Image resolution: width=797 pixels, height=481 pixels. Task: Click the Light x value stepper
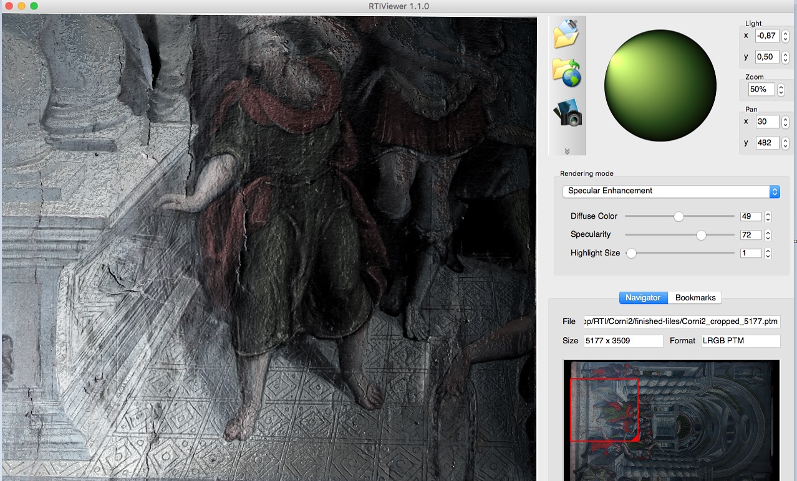pos(785,36)
